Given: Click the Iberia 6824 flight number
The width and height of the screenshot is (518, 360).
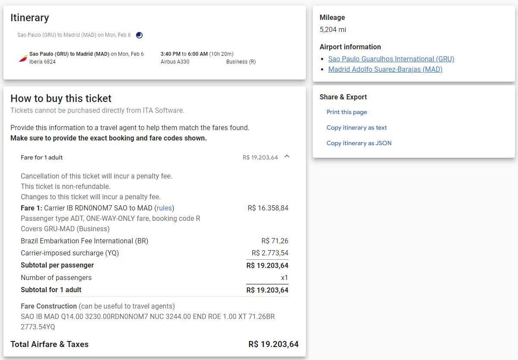Looking at the screenshot, I should [42, 62].
